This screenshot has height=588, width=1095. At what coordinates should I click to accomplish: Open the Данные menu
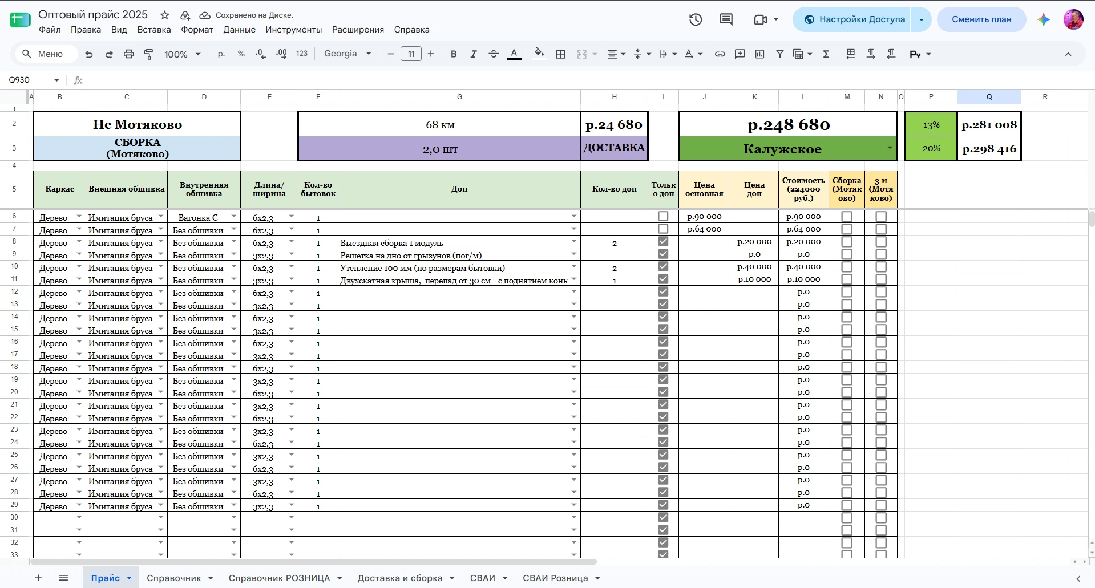[239, 30]
